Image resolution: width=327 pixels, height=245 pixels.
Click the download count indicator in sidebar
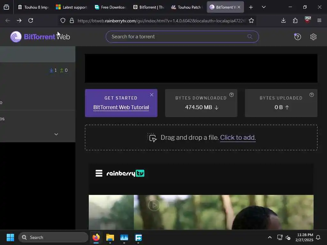point(53,70)
